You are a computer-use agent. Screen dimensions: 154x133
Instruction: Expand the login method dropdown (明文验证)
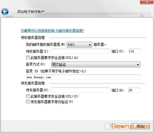click(96, 64)
